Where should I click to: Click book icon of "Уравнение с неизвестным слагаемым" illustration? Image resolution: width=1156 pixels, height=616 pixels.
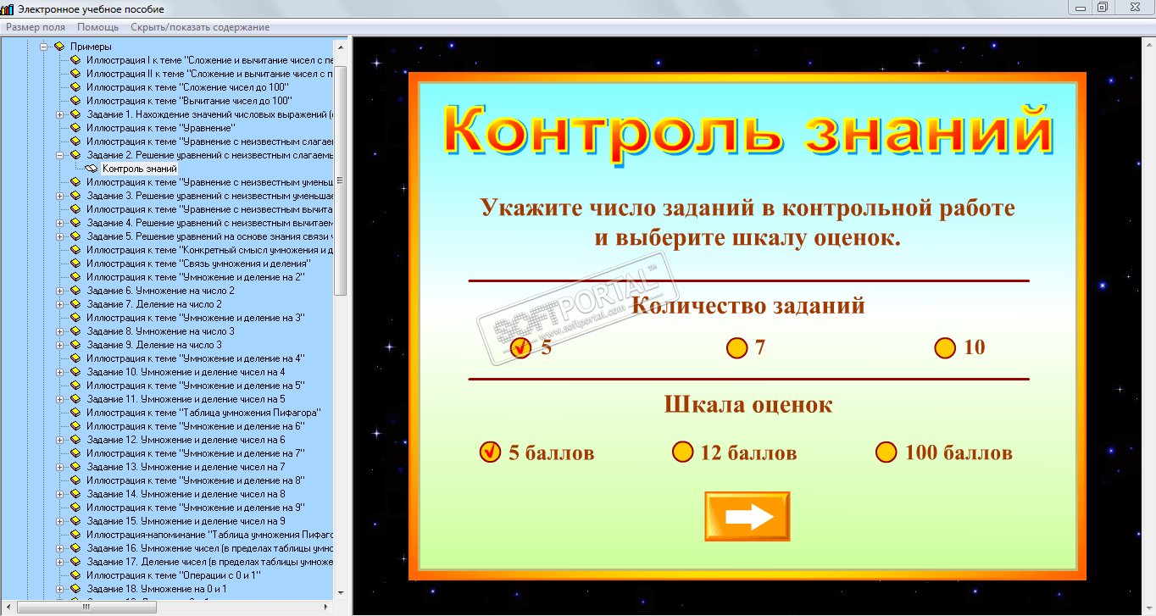(x=75, y=142)
